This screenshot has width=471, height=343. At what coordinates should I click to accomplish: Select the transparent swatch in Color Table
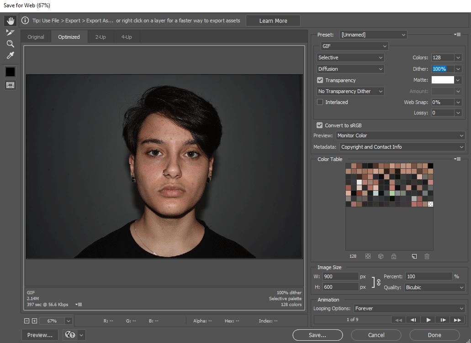click(x=430, y=204)
